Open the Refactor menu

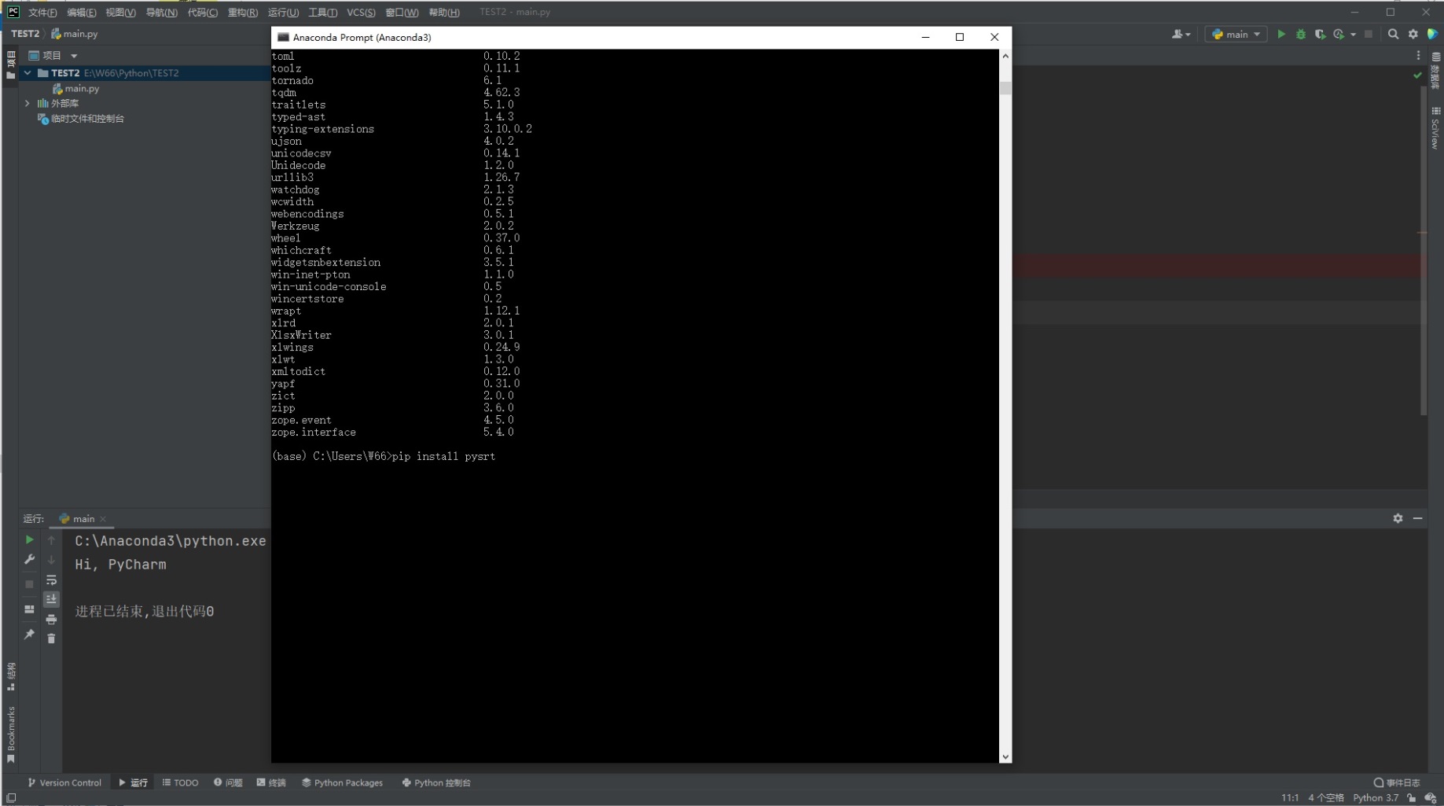(x=242, y=12)
